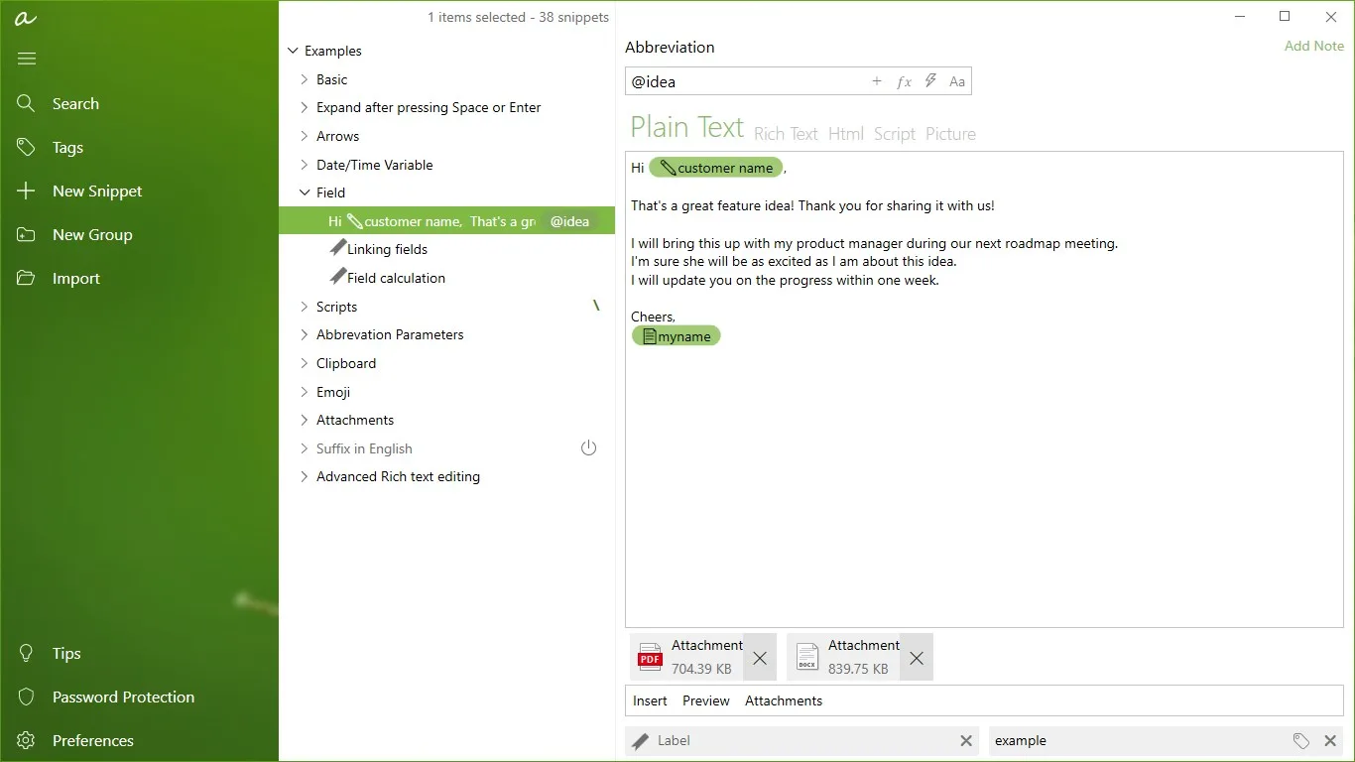Open Search from the sidebar

[x=75, y=103]
